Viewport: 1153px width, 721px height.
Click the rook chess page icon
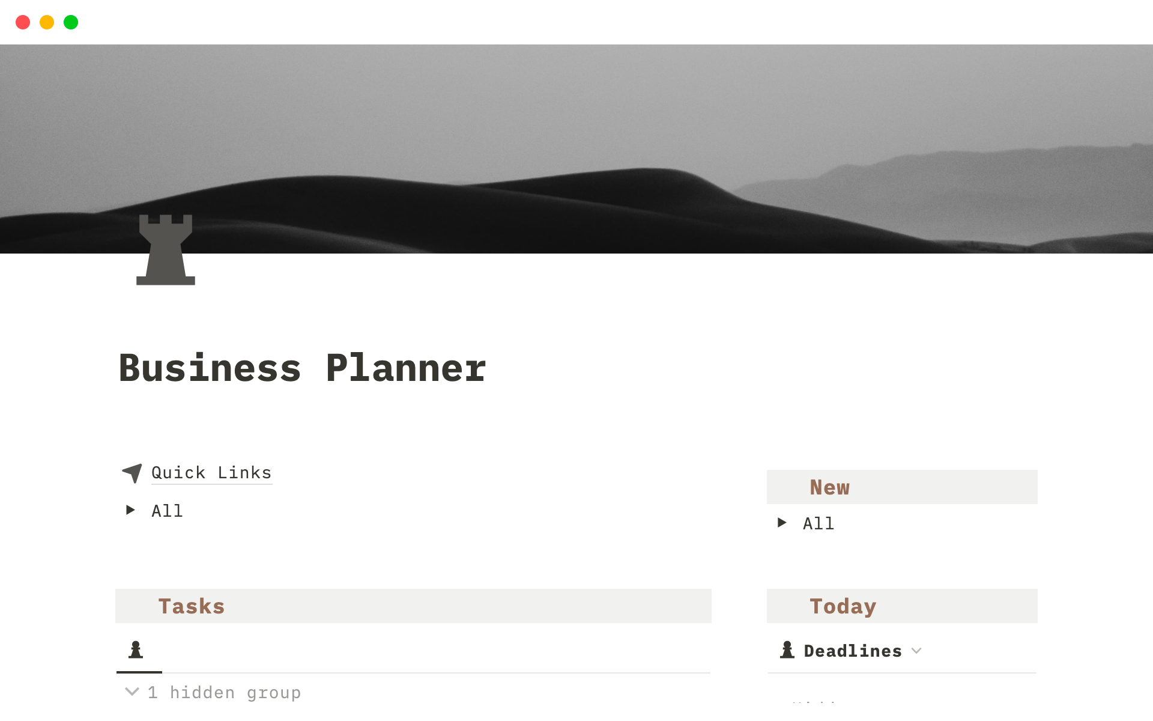(166, 249)
